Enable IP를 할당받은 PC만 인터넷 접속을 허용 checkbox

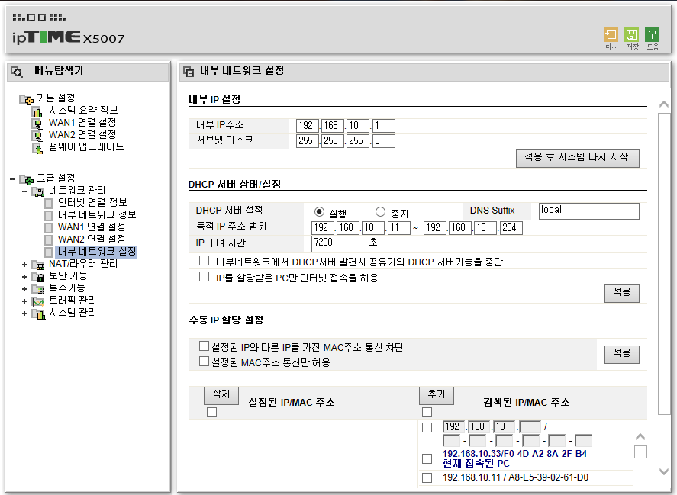[205, 277]
